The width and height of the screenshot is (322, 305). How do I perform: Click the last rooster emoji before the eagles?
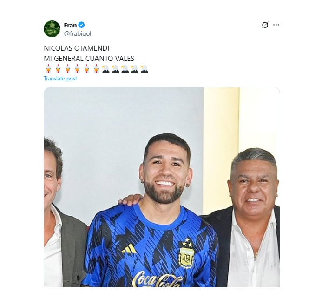(96, 69)
